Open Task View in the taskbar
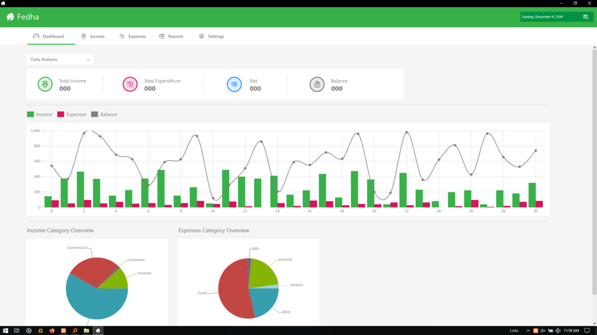The width and height of the screenshot is (597, 335). point(17,330)
